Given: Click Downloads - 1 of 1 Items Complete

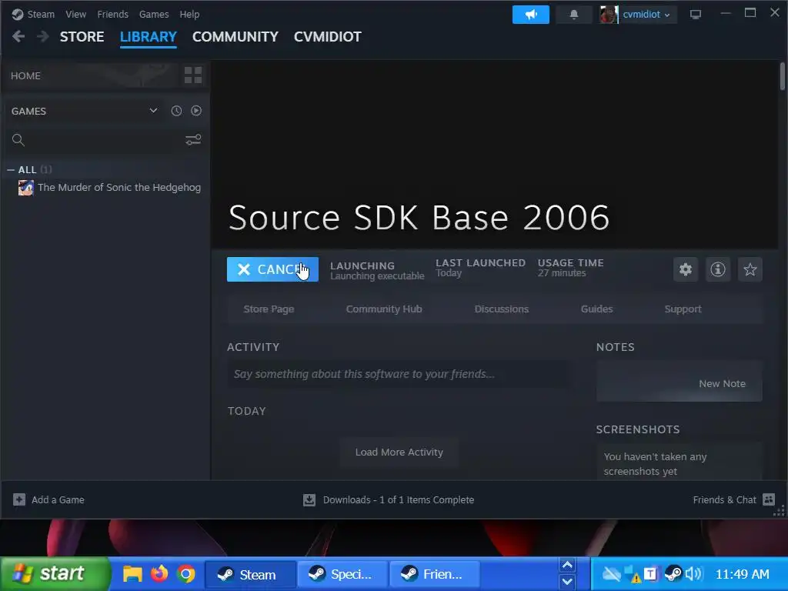Looking at the screenshot, I should [x=399, y=500].
